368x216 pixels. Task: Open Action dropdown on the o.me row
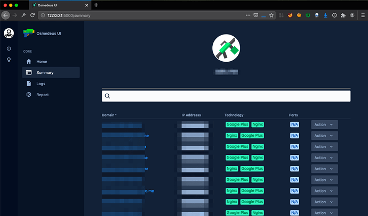point(324,190)
